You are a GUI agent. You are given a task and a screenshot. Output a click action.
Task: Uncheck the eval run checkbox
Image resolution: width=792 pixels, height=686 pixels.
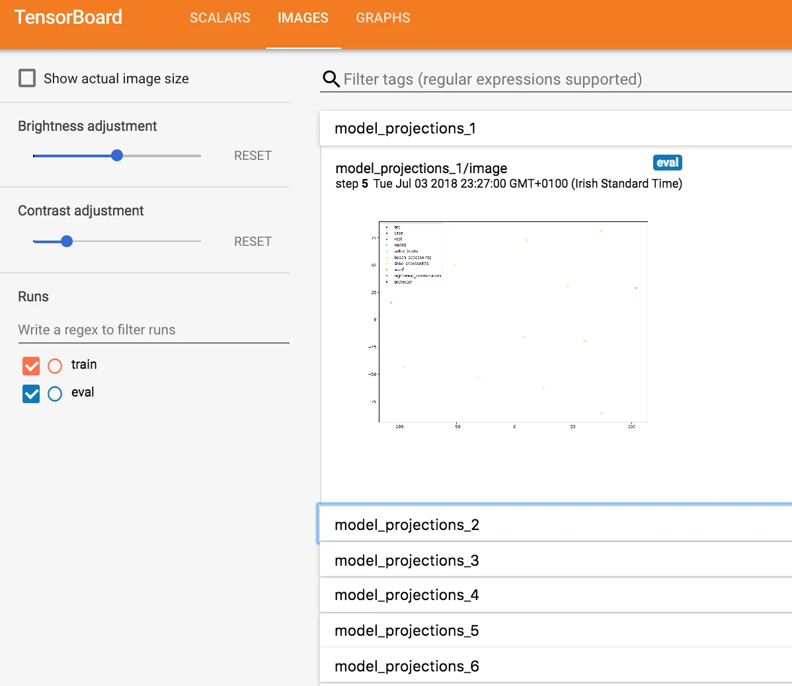point(31,394)
